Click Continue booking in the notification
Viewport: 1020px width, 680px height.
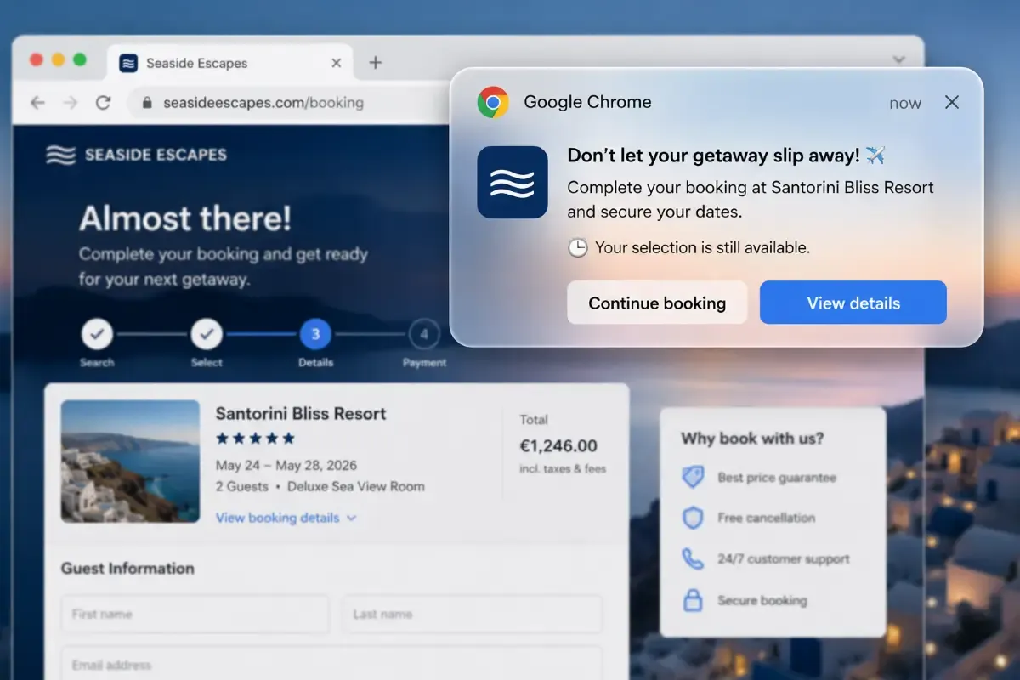coord(657,303)
